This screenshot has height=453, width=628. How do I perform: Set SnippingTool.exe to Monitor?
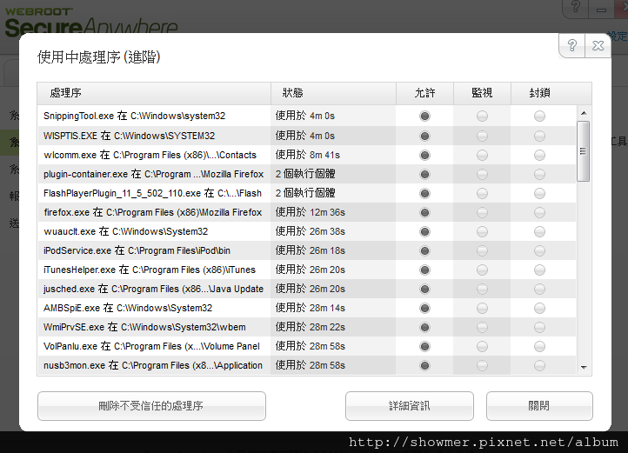click(482, 117)
